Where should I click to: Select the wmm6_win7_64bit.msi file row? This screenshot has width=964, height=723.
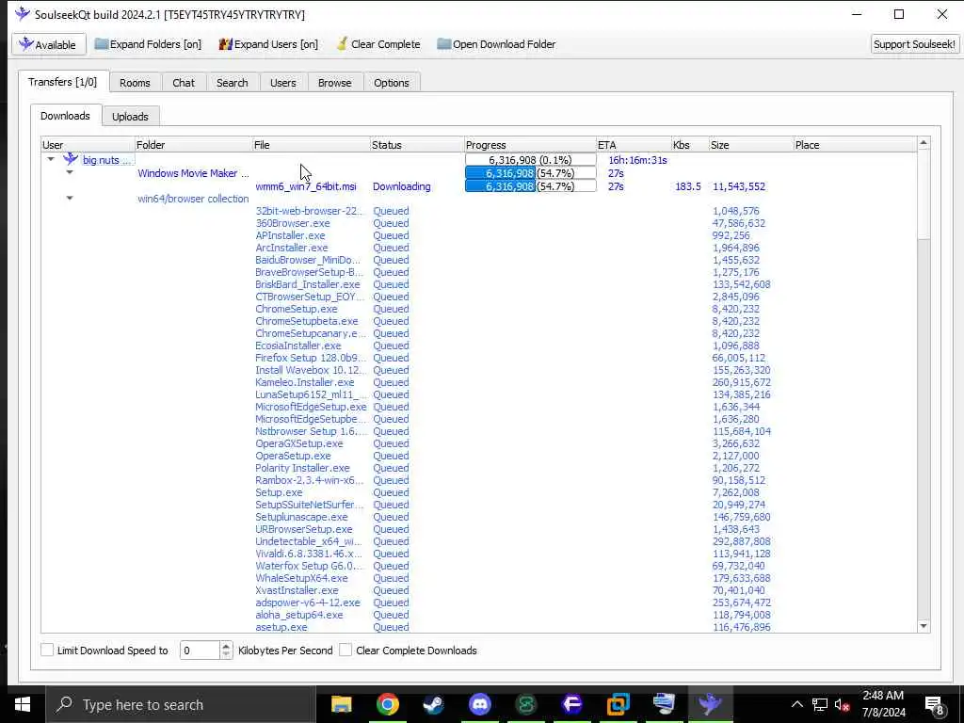pos(478,186)
